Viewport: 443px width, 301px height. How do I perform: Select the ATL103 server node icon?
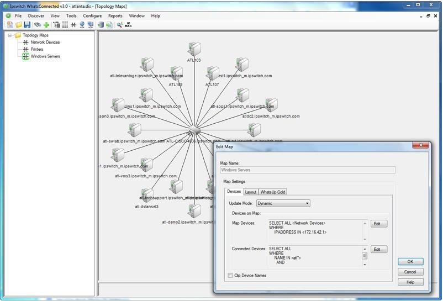[194, 49]
